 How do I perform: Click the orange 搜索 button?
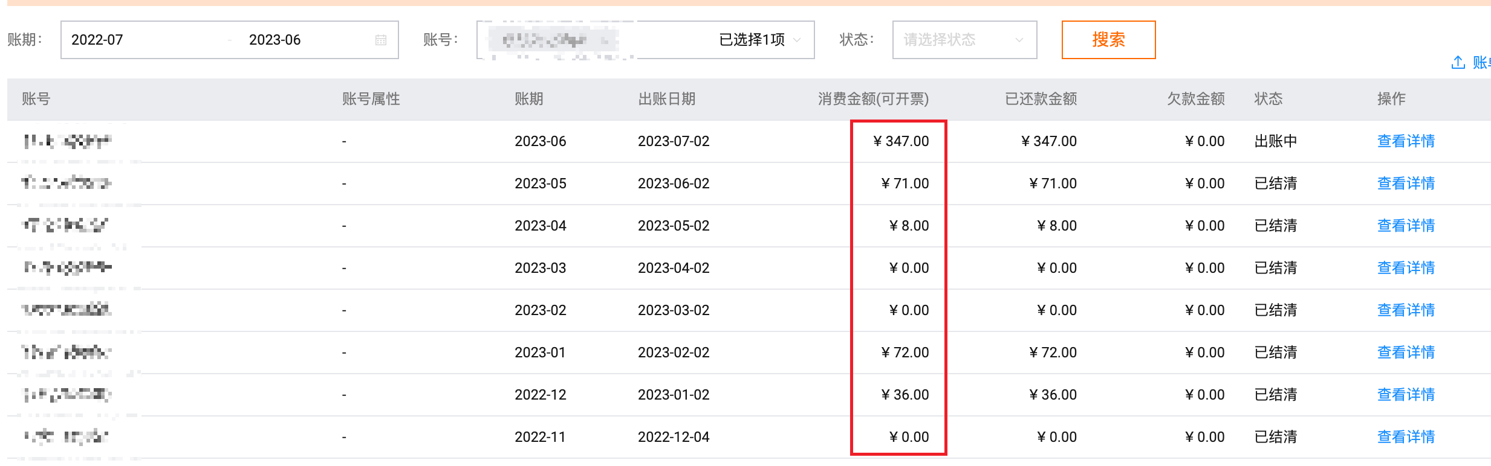click(x=1108, y=40)
